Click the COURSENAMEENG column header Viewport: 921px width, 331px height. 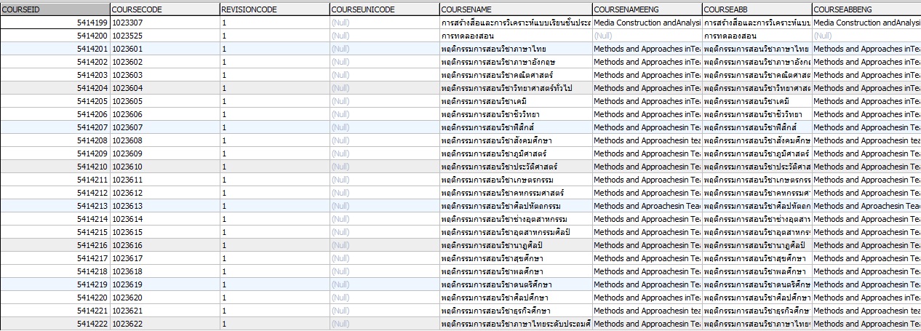[x=647, y=9]
